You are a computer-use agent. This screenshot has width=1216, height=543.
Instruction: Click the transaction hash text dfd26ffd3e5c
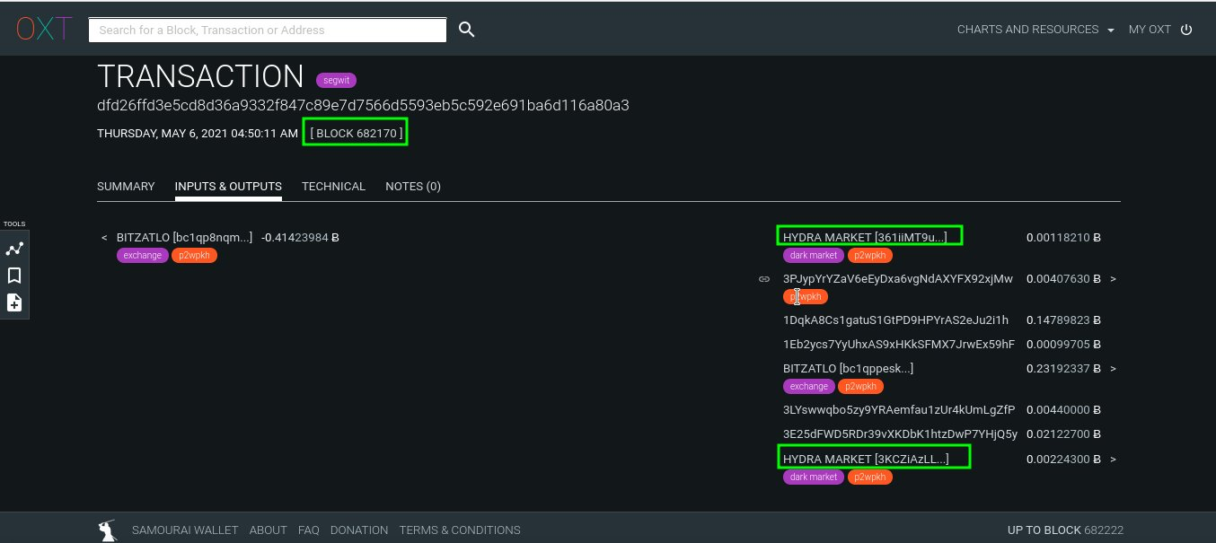pyautogui.click(x=363, y=105)
